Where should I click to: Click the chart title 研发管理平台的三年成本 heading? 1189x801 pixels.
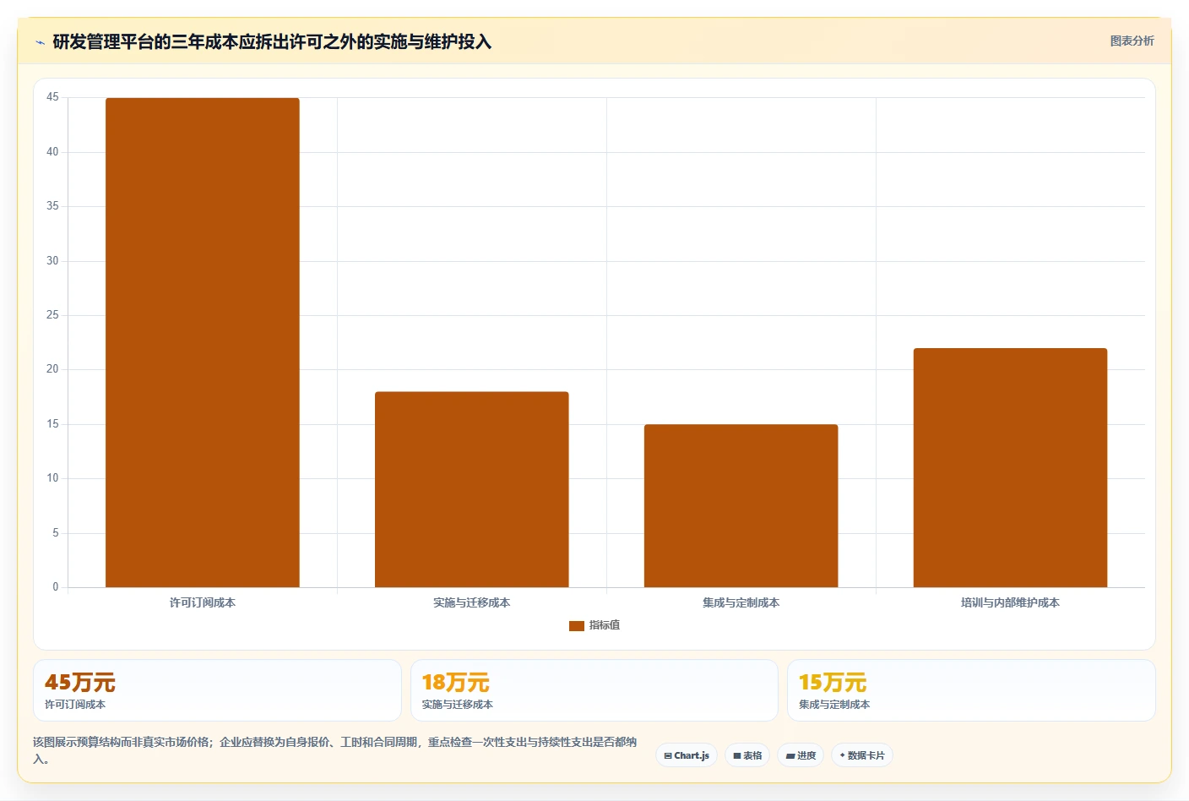(x=272, y=42)
